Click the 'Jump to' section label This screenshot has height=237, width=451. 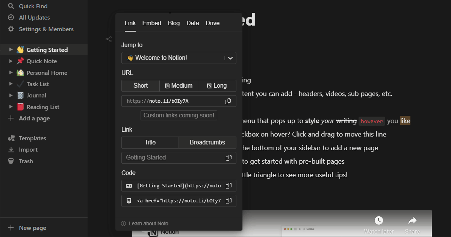(x=132, y=45)
